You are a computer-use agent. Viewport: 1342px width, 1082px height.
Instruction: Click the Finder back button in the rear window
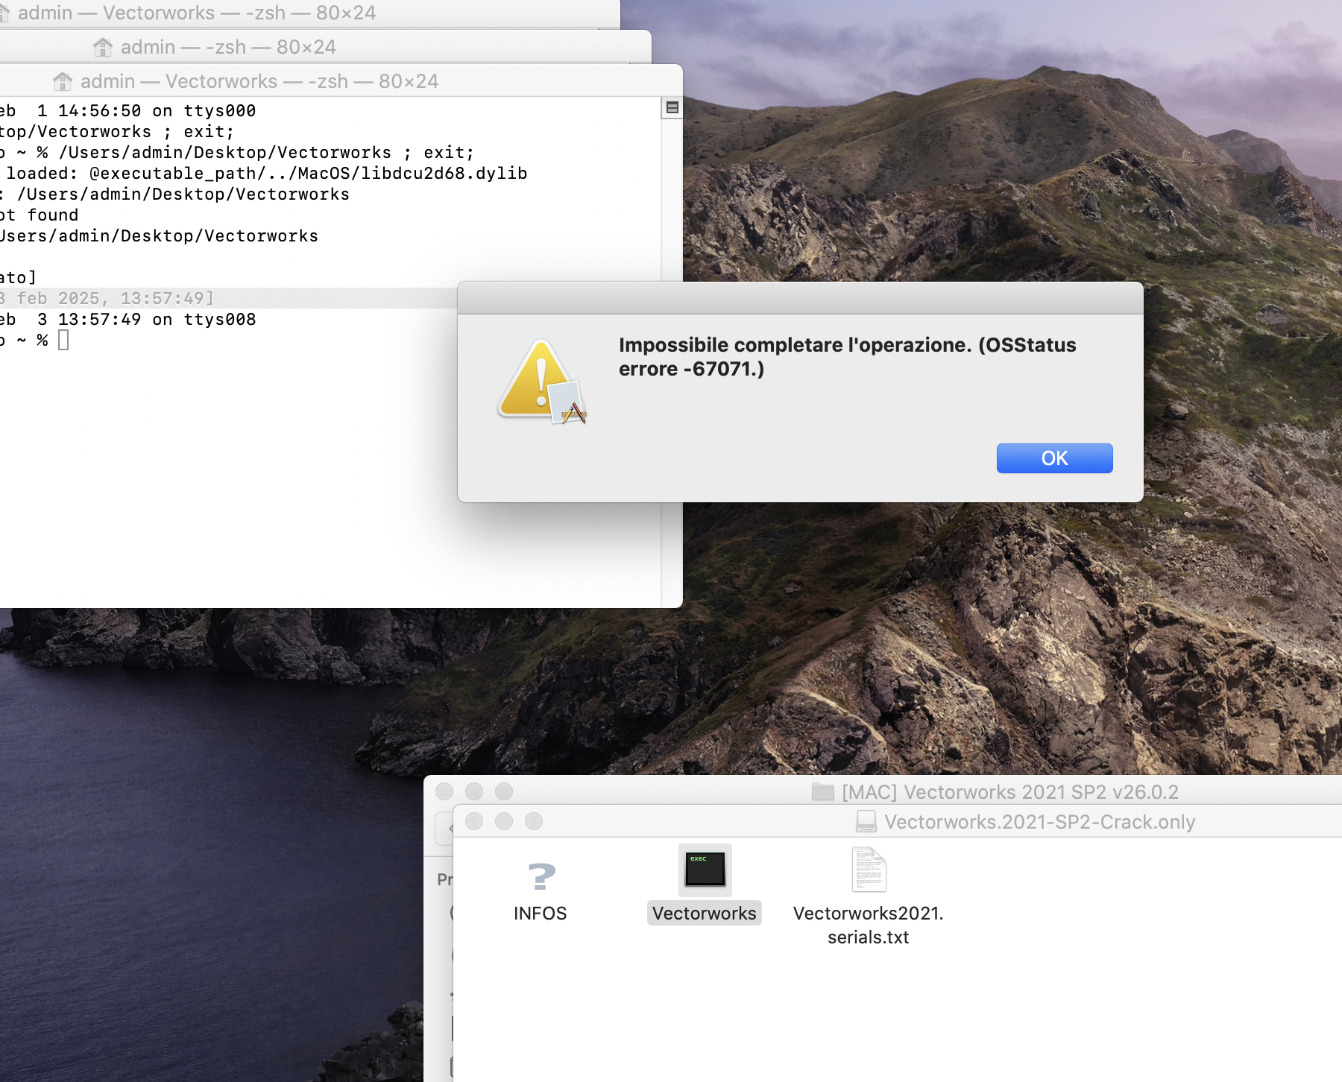click(446, 829)
